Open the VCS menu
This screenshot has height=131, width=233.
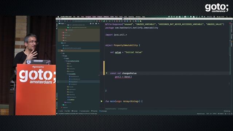(125, 17)
